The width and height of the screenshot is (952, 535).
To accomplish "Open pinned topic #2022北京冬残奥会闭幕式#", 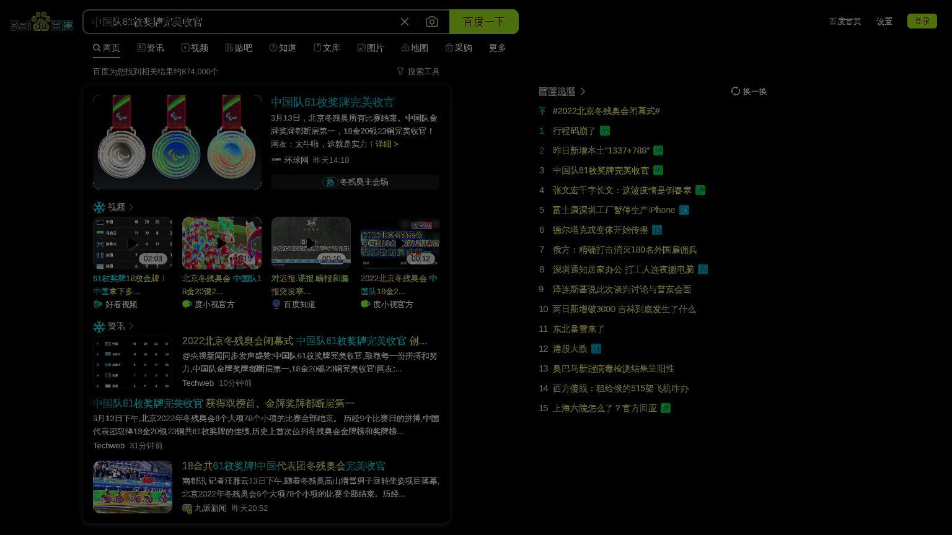I will [606, 111].
